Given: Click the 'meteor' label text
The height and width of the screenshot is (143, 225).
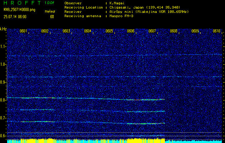Looking at the screenshot, I should tap(50, 11).
